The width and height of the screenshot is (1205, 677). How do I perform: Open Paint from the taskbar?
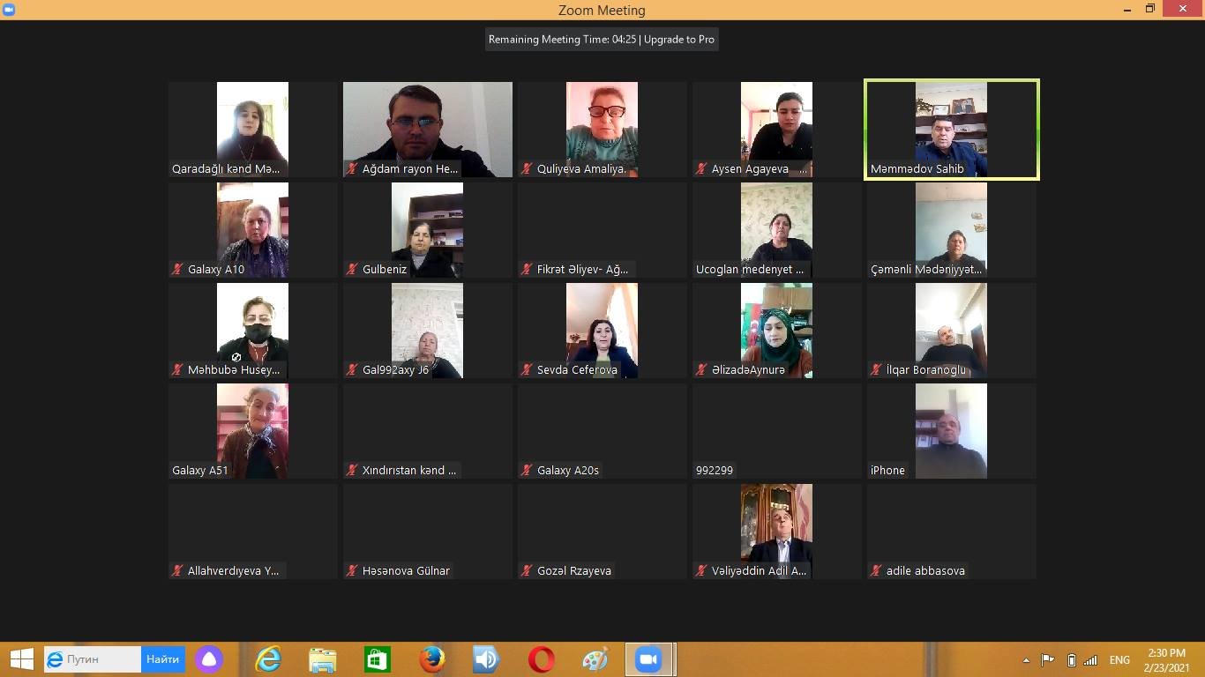595,659
